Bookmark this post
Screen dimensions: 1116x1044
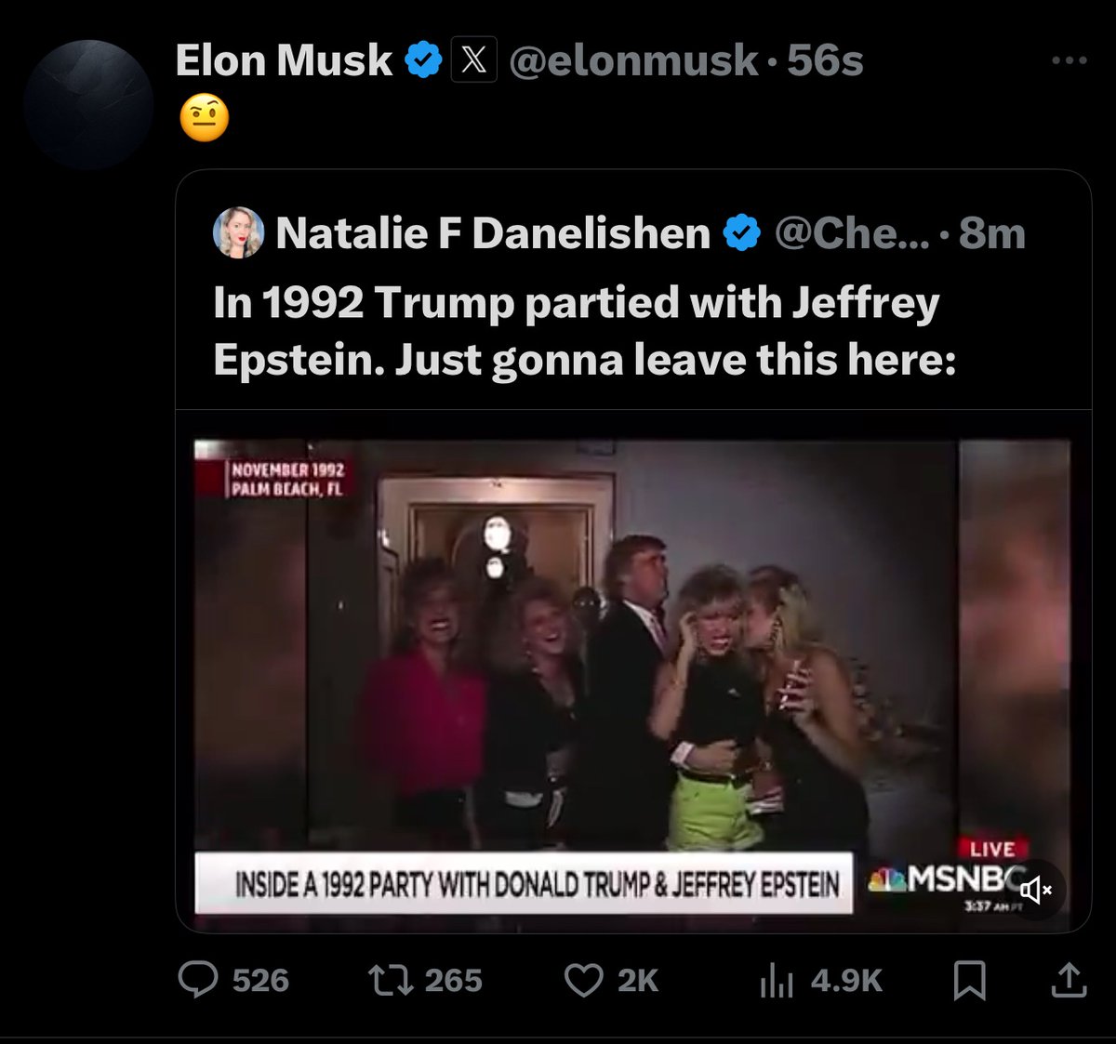(970, 980)
